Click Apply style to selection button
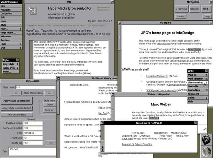Image resolution: width=213 pixels, height=158 pixels. [16, 101]
